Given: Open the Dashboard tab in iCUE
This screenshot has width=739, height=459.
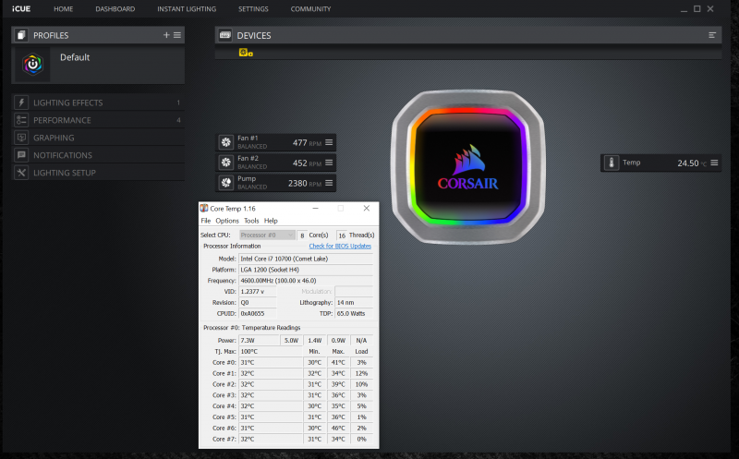Looking at the screenshot, I should 115,8.
